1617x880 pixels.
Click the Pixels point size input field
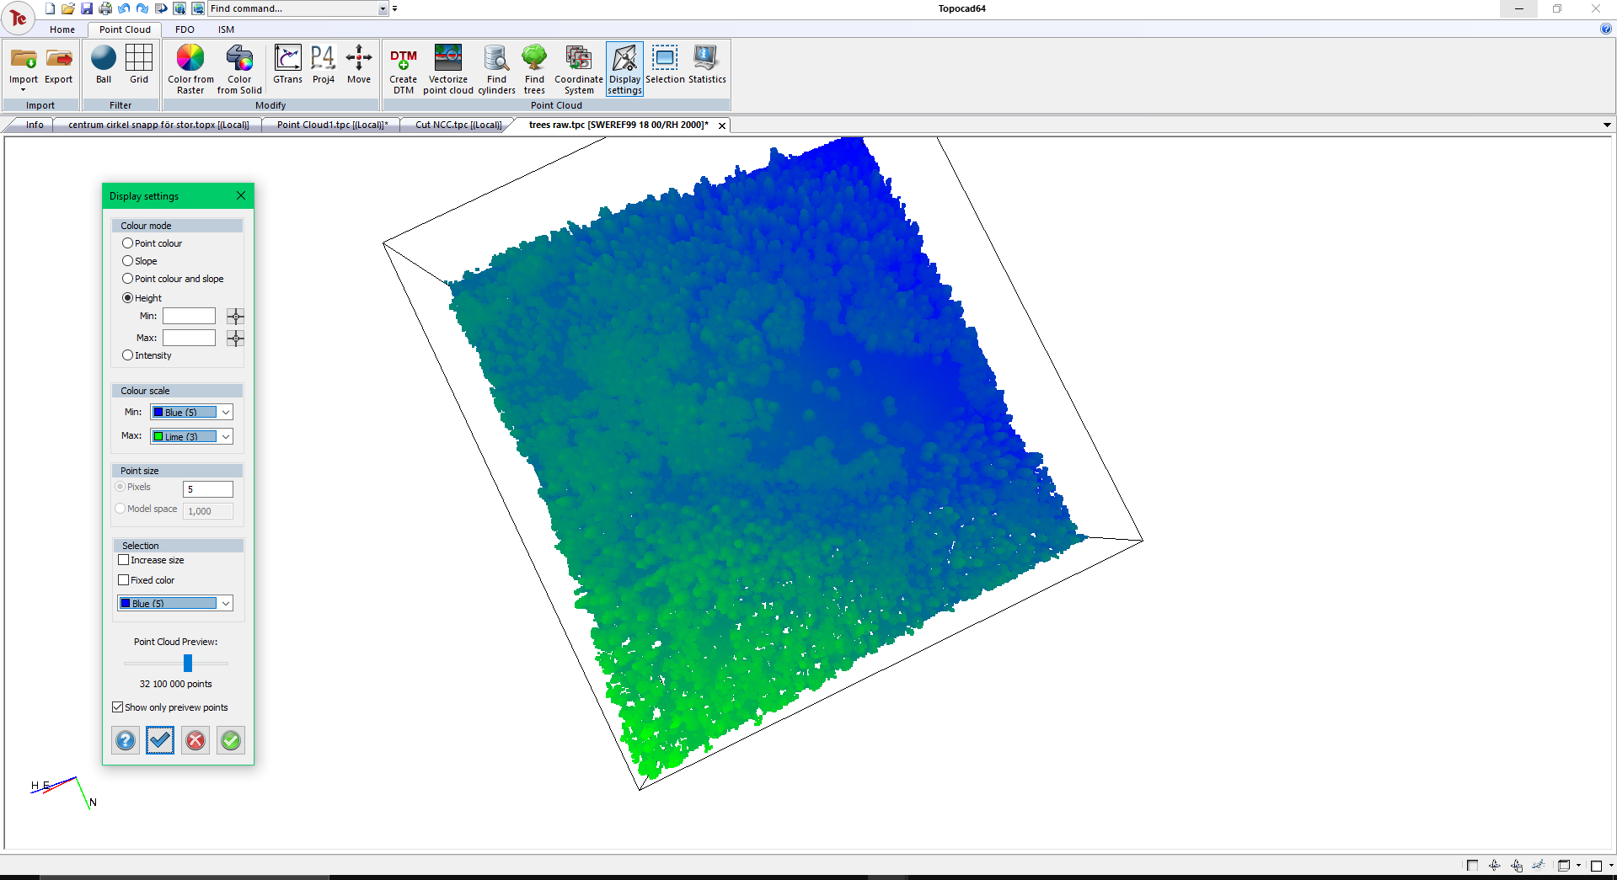click(207, 489)
